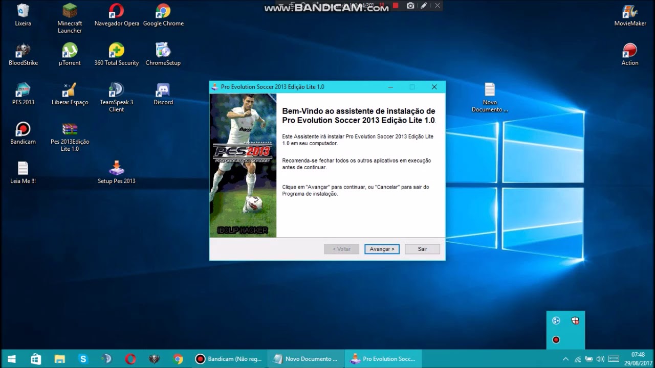Open Microsoft Store from the taskbar
The image size is (655, 368).
pyautogui.click(x=36, y=359)
